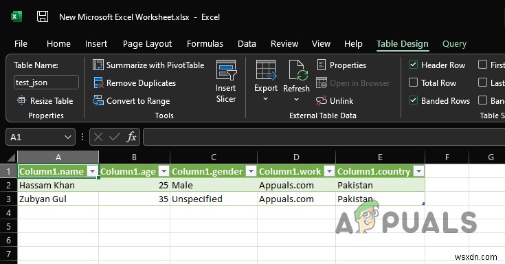Click the Select All corner triangle

[x=11, y=157]
